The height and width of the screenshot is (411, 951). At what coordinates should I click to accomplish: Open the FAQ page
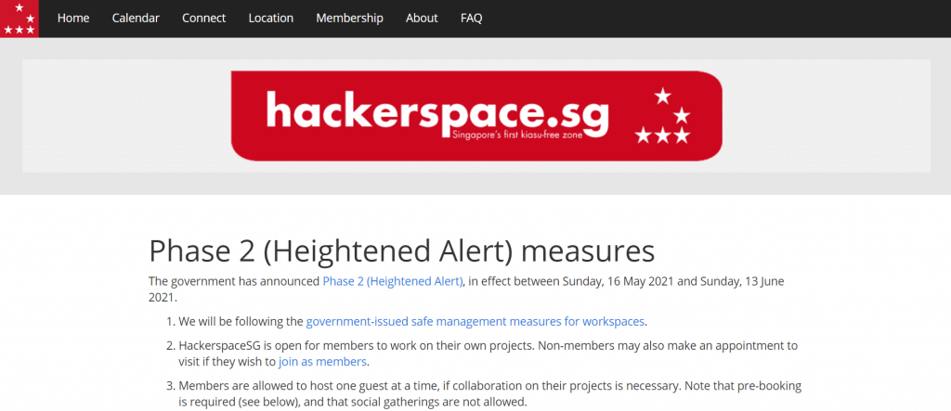pos(471,19)
